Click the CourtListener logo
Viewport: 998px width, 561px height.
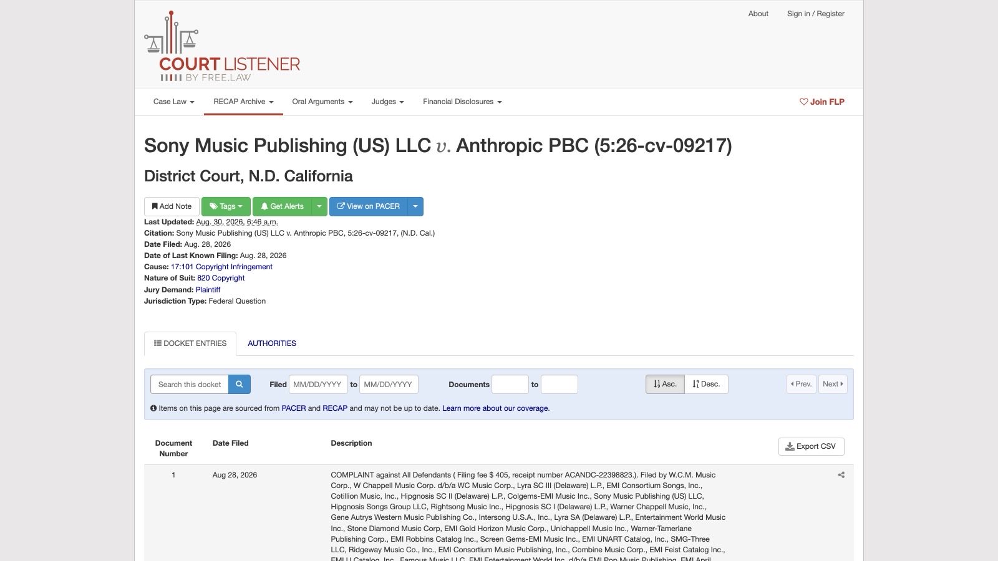(222, 47)
